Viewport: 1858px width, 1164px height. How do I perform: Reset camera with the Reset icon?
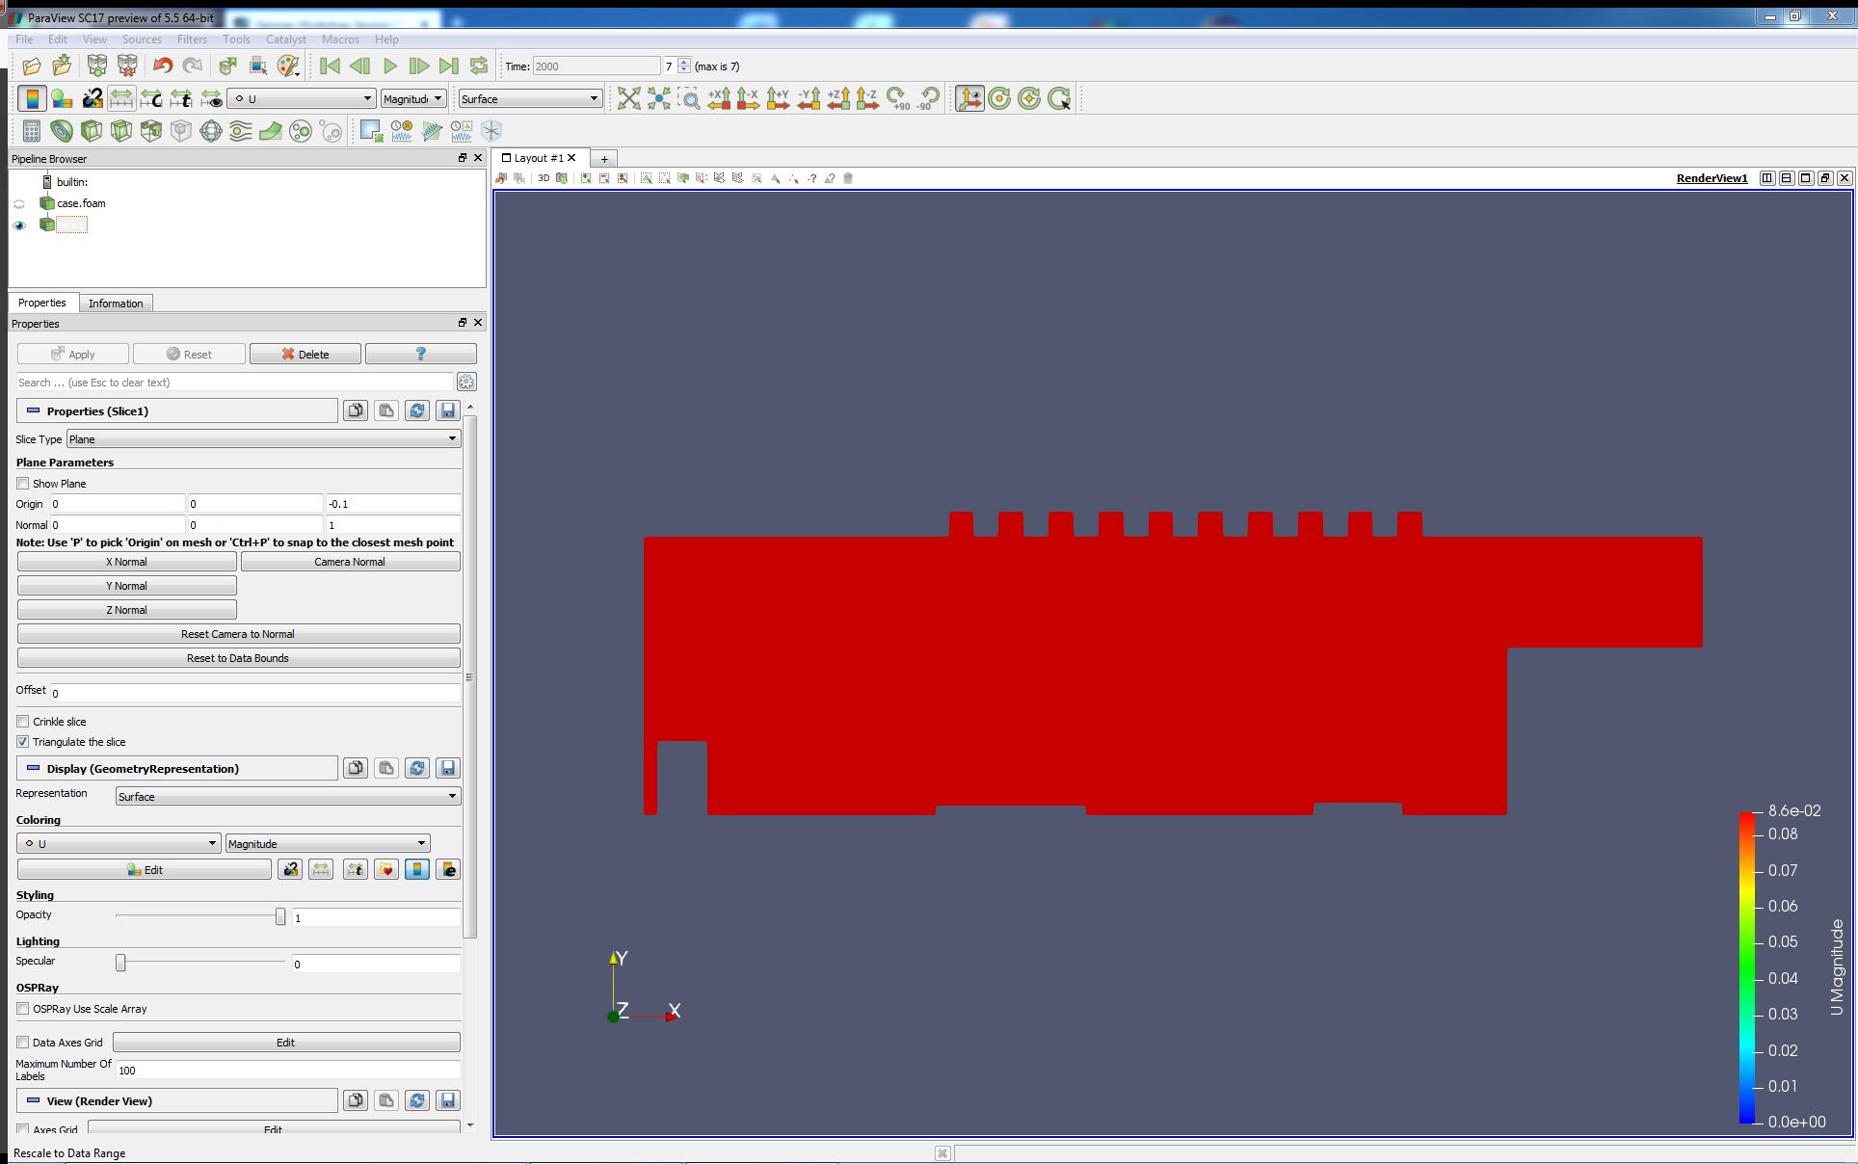628,98
